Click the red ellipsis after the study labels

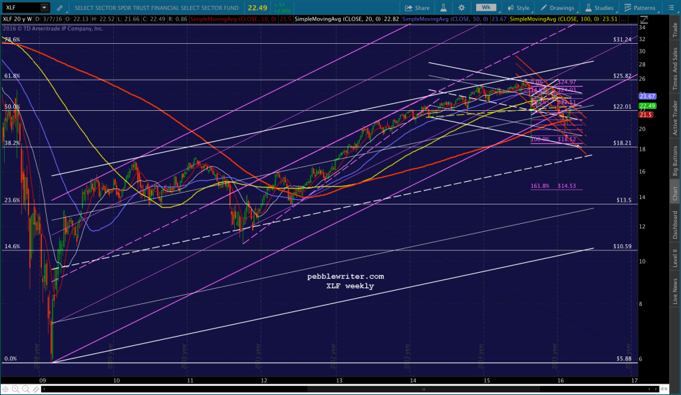(x=624, y=19)
